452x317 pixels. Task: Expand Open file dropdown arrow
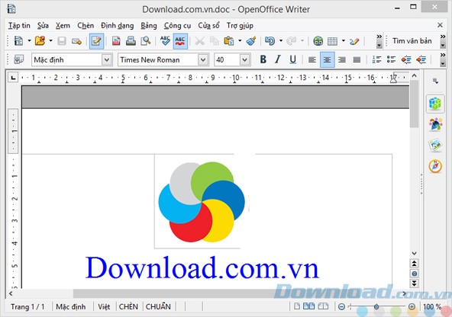[50, 41]
